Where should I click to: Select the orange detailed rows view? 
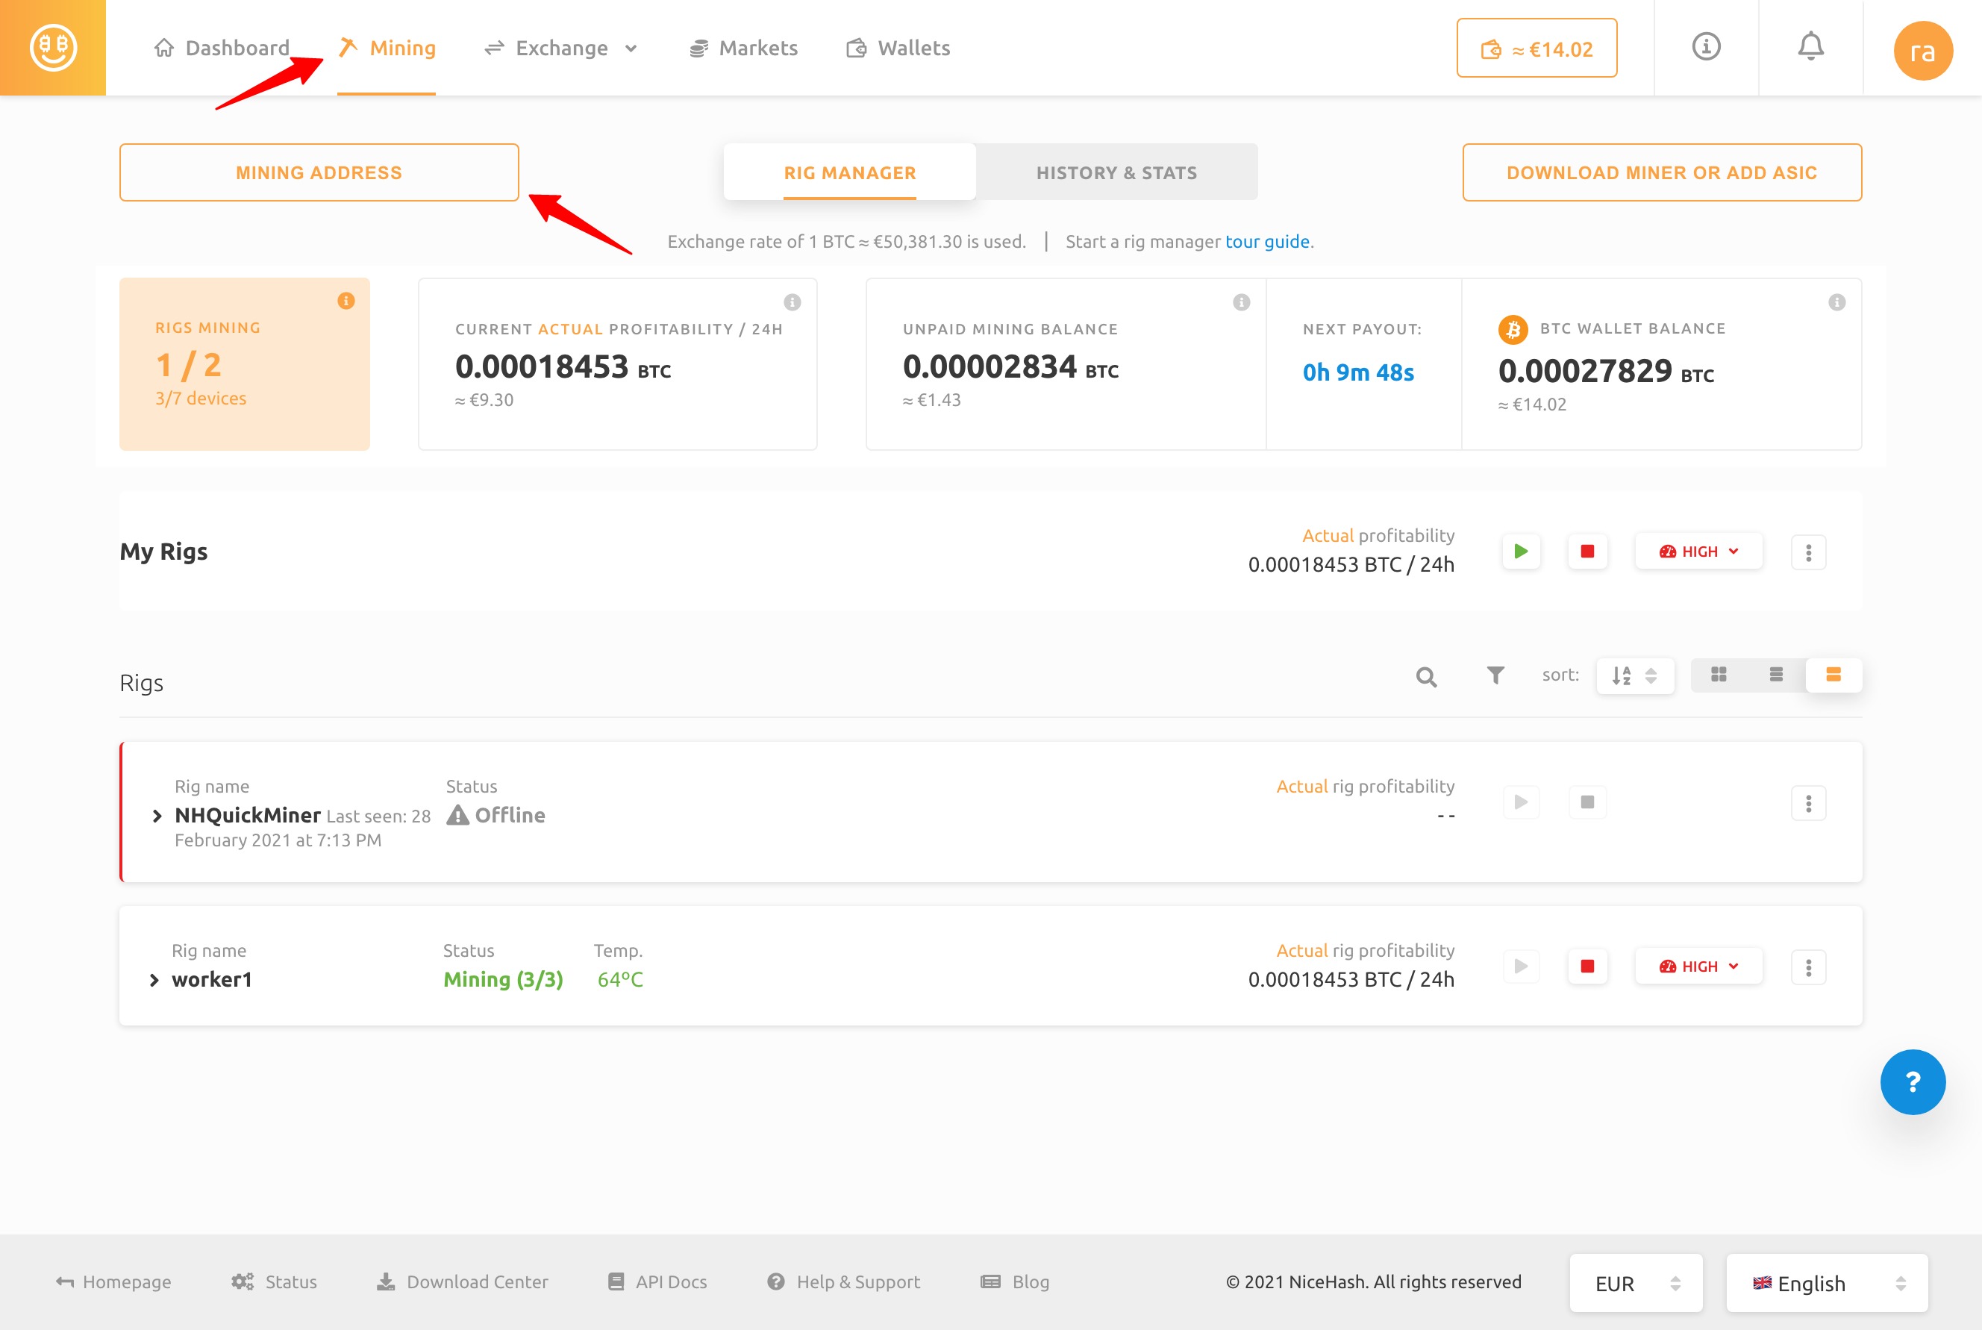click(x=1833, y=675)
